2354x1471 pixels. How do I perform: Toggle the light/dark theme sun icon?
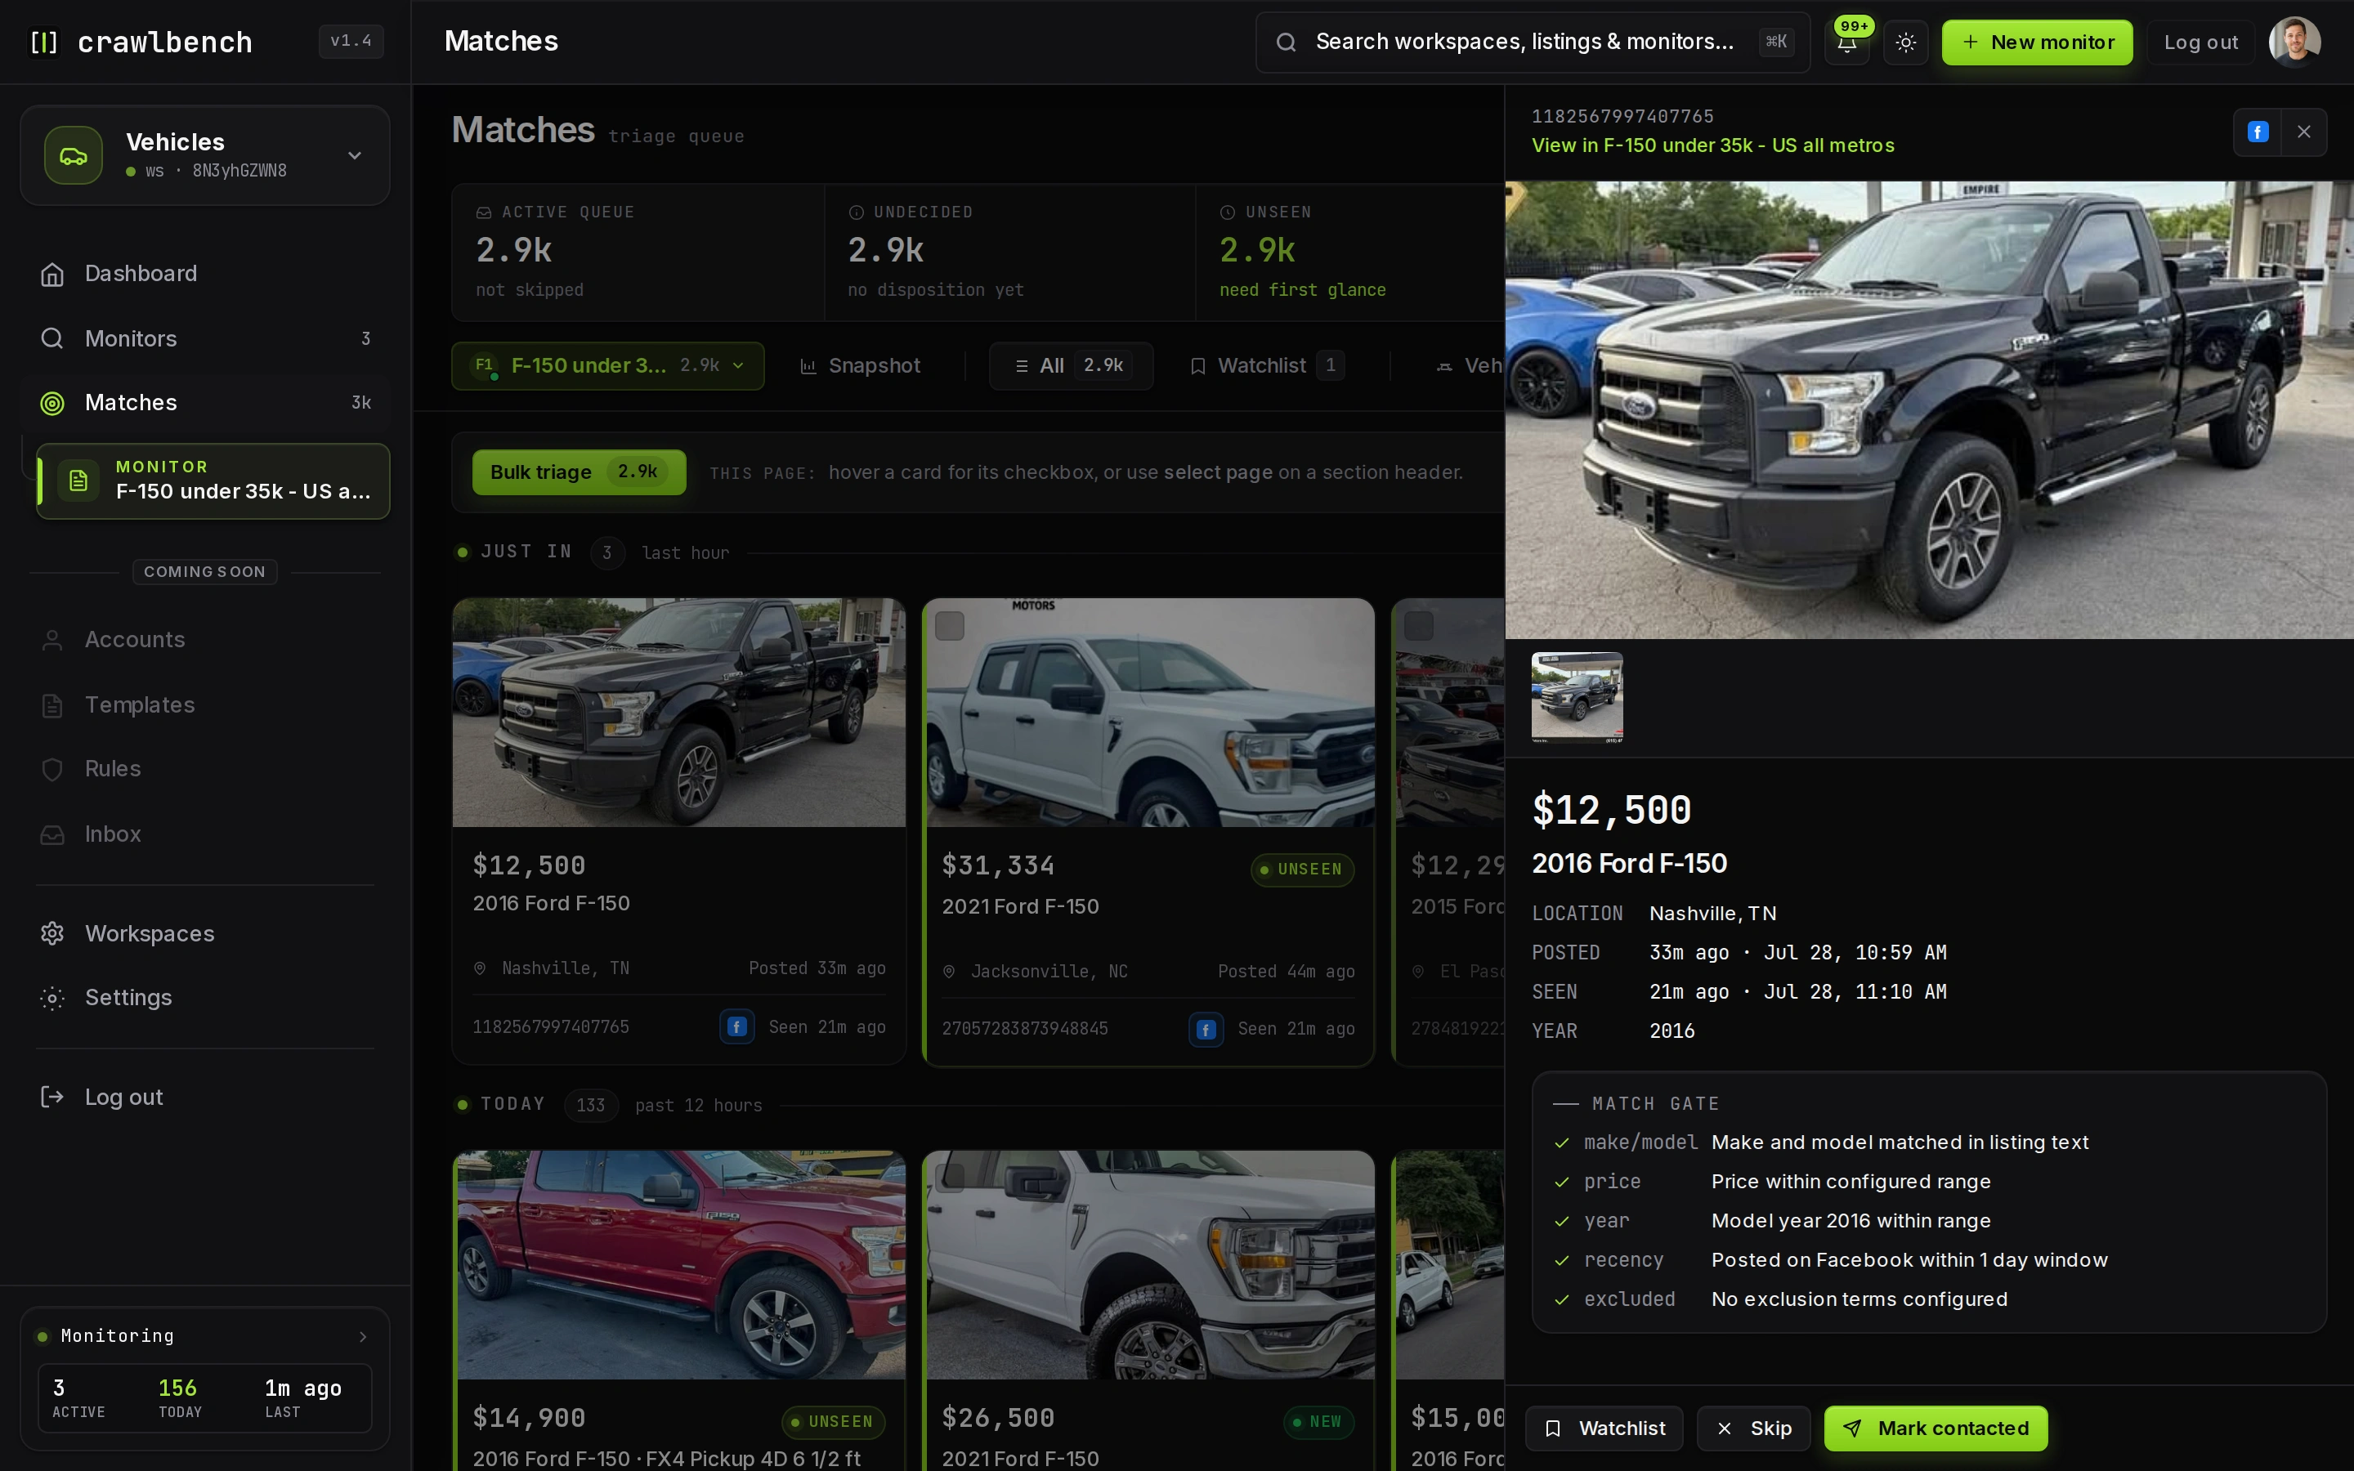click(x=1905, y=42)
